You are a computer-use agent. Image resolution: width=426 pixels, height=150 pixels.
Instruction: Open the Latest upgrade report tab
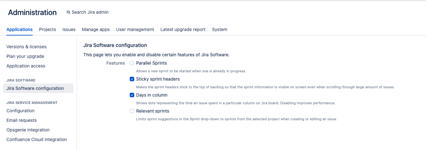pos(183,29)
